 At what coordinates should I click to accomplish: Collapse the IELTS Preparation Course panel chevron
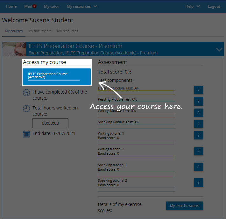tap(219, 49)
